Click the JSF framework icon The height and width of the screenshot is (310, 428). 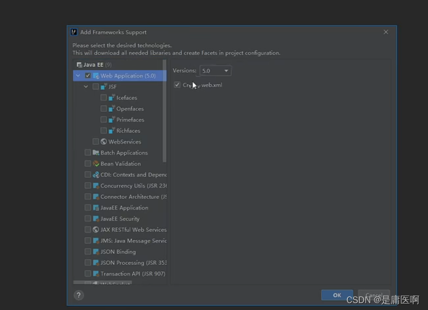[104, 86]
